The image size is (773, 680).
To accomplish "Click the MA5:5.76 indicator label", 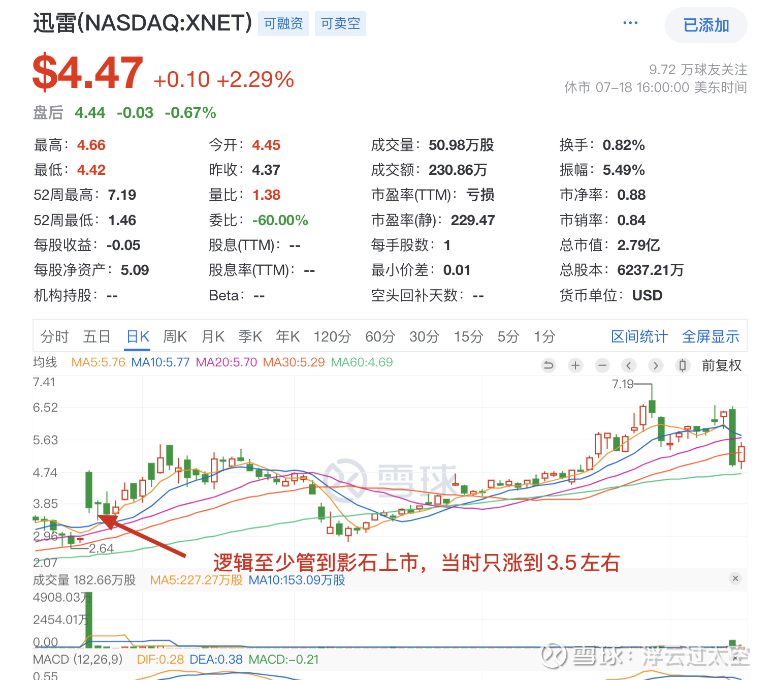I will pyautogui.click(x=98, y=362).
